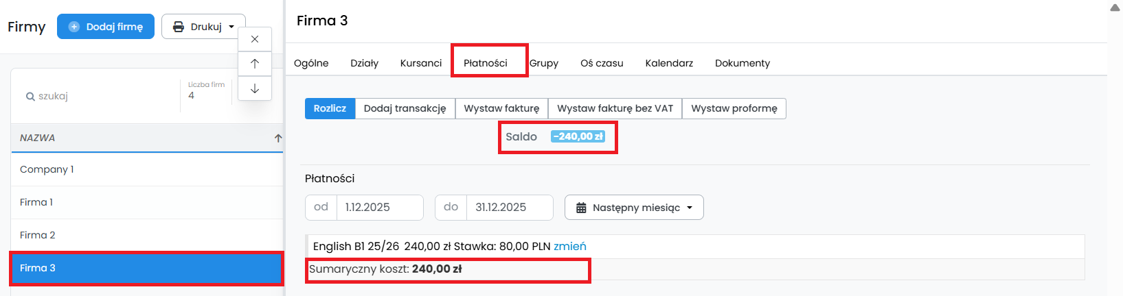The image size is (1123, 296).
Task: Click the calendar icon beside Następny miesiąc
Action: [x=581, y=208]
